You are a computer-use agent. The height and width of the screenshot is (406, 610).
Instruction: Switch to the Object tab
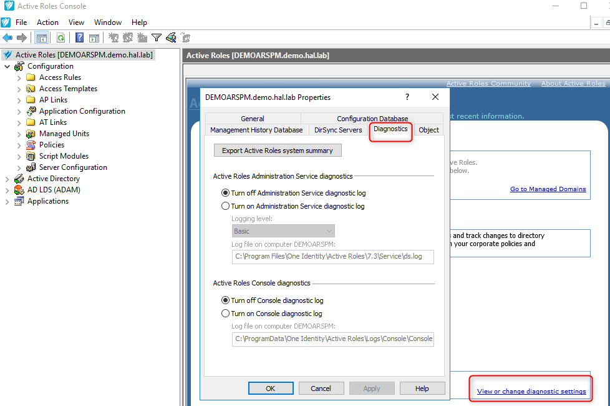pos(428,130)
